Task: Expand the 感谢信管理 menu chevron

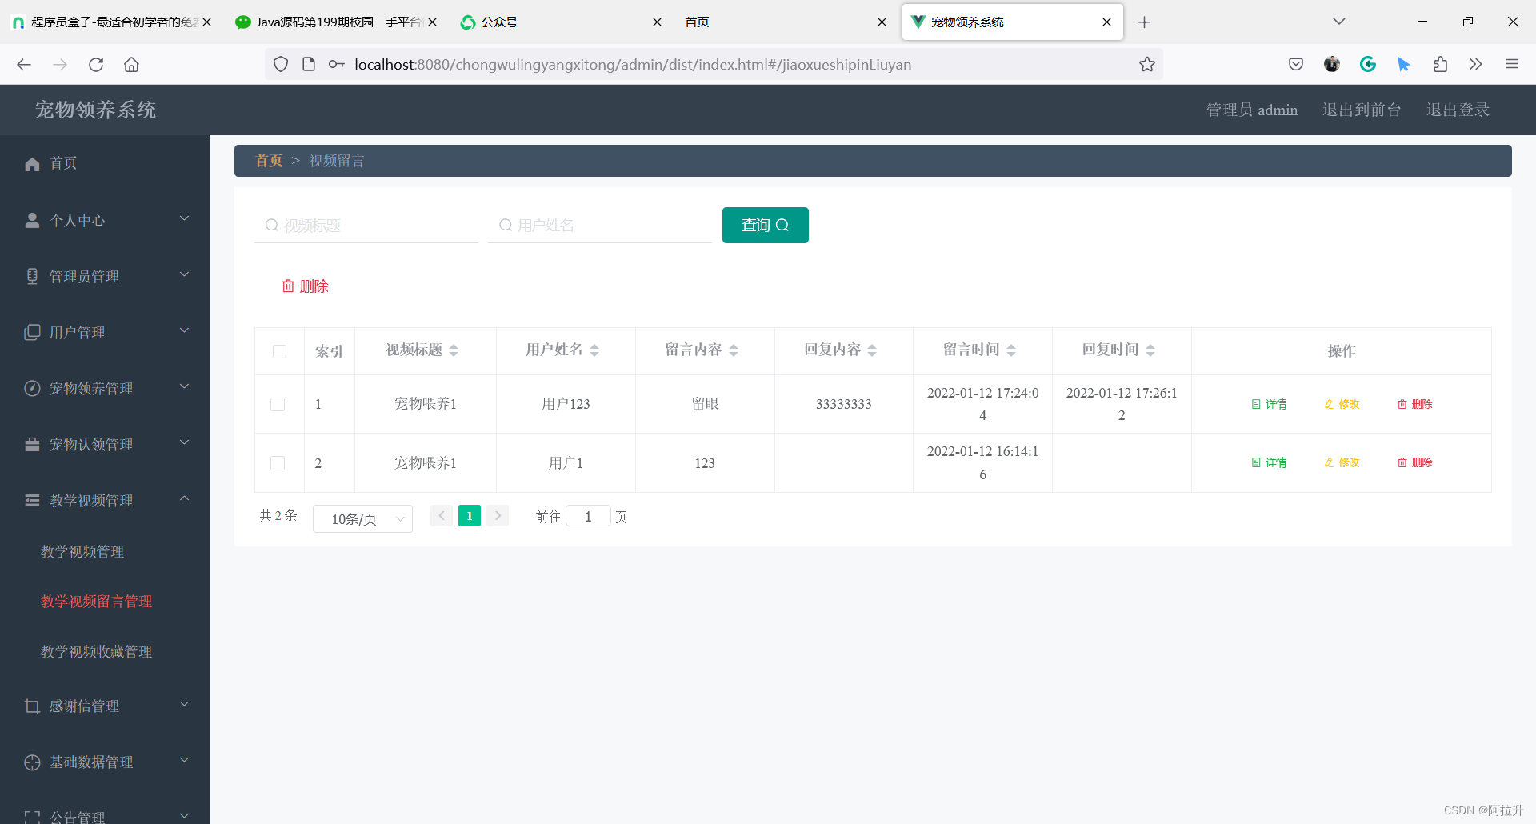Action: (x=185, y=704)
